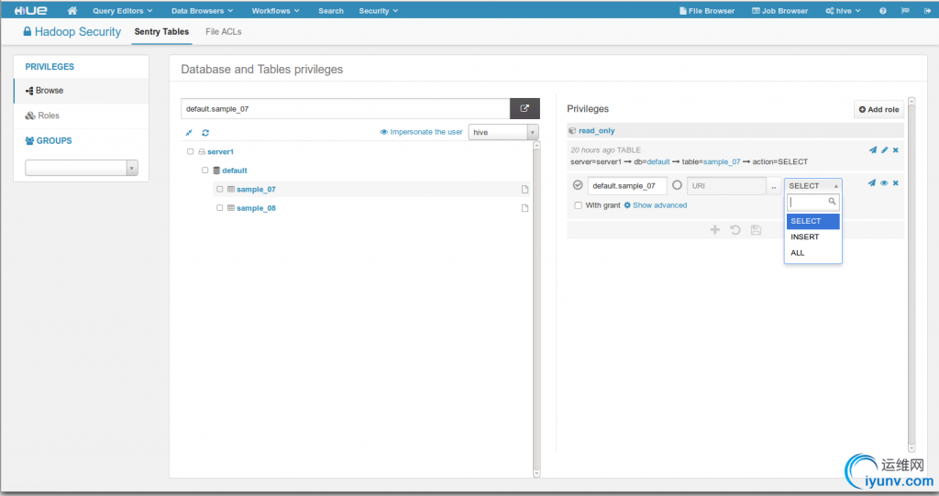Open the Workflows dropdown menu
The height and width of the screenshot is (496, 939).
pyautogui.click(x=275, y=11)
